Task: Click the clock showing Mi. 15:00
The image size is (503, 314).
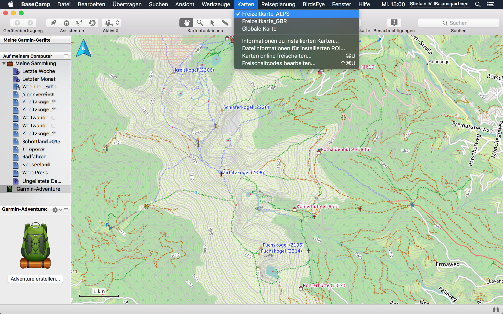Action: (x=393, y=4)
